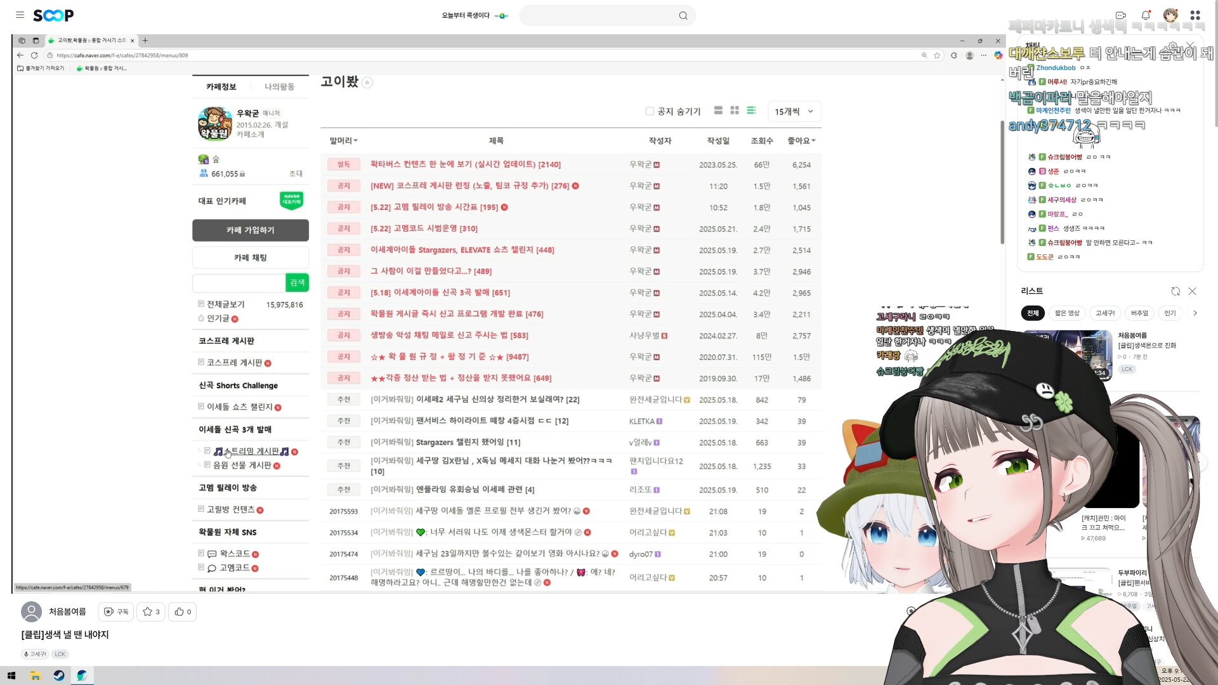Click the search magnifier icon
The image size is (1218, 685).
683,16
